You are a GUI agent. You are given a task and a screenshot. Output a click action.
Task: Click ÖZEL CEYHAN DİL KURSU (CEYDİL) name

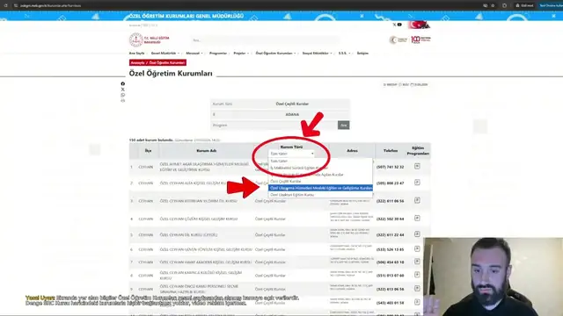[188, 235]
